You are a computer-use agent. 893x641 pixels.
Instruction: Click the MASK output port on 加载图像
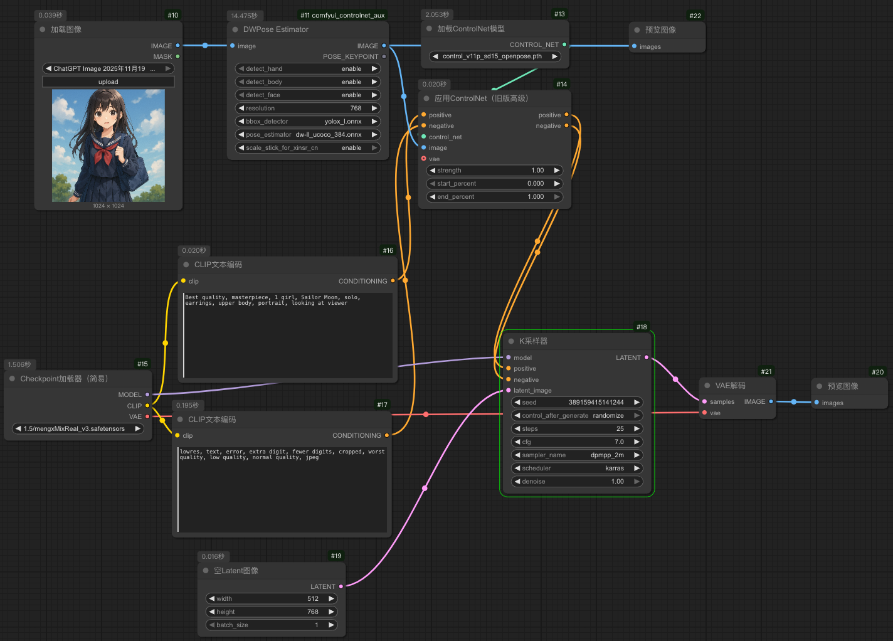coord(178,56)
